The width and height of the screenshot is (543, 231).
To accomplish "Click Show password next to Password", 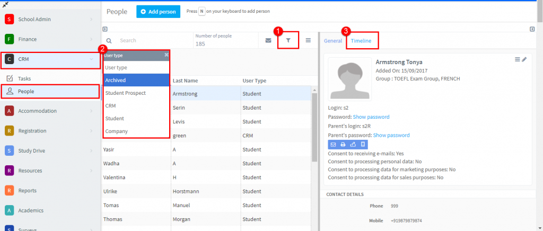I will tap(371, 117).
